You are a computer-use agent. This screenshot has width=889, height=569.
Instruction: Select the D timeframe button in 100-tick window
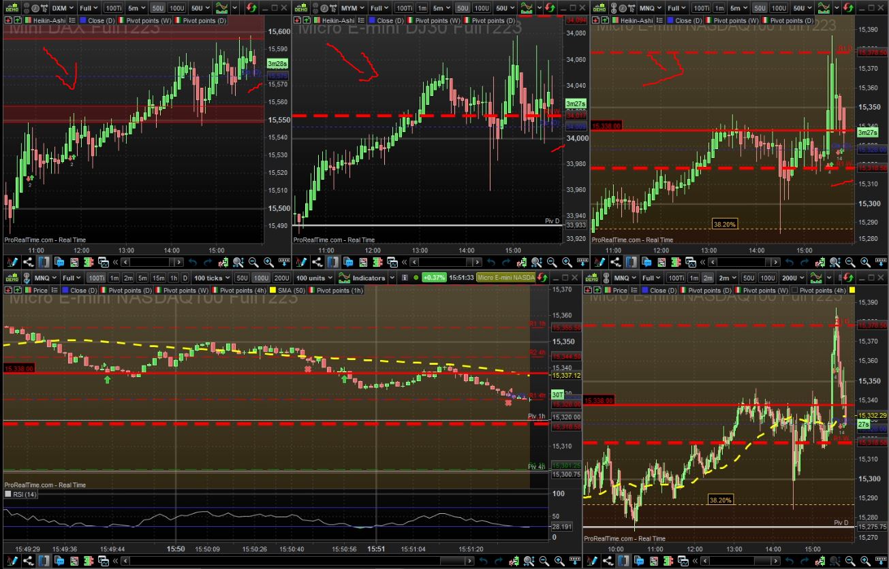(x=185, y=278)
